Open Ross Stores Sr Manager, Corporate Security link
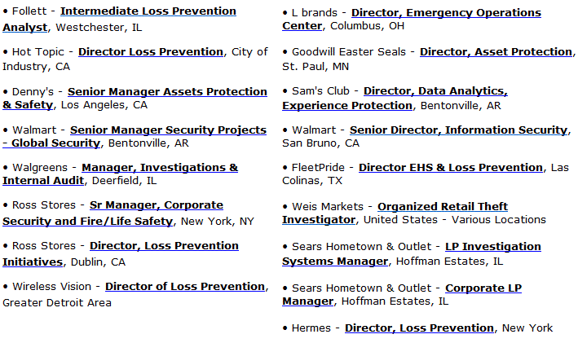The width and height of the screenshot is (578, 343). click(157, 205)
